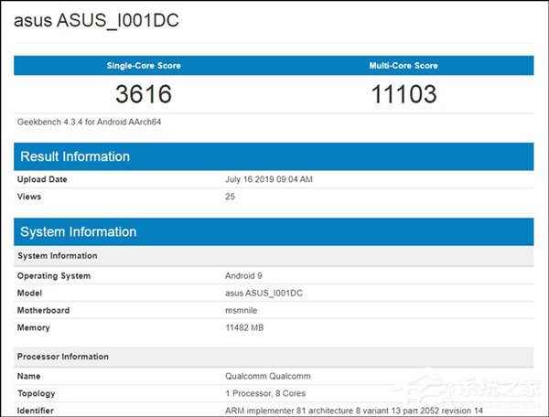
Task: Click the Qualcomm Qualcomm value
Action: coord(268,376)
